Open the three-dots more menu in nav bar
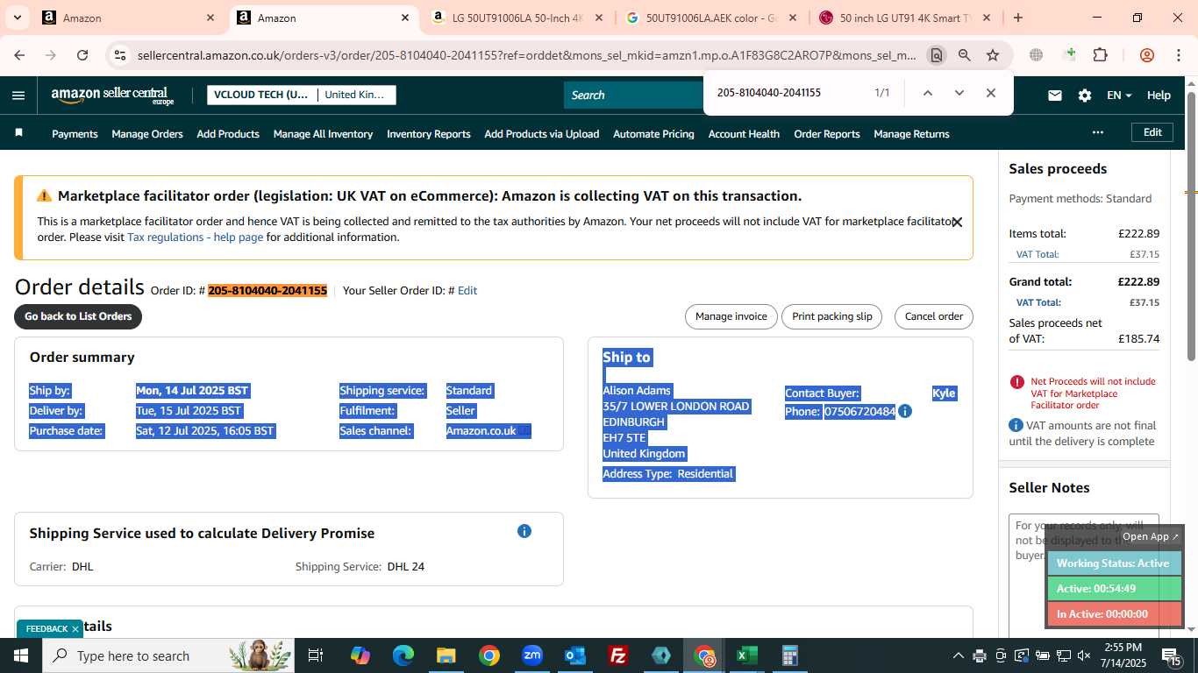 coord(1098,132)
